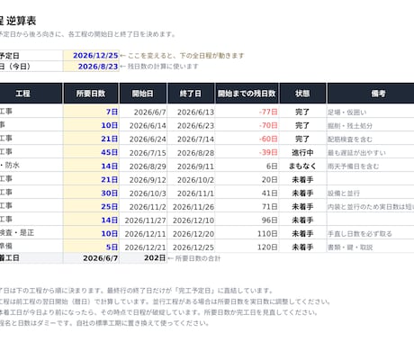Image resolution: width=414 pixels, height=342 pixels.
Task: Select remaining days cell 71日
Action: tap(247, 206)
